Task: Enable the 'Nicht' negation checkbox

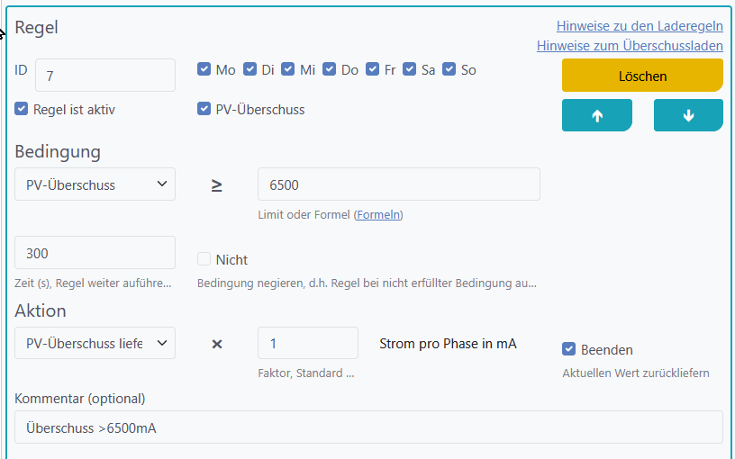Action: 204,259
